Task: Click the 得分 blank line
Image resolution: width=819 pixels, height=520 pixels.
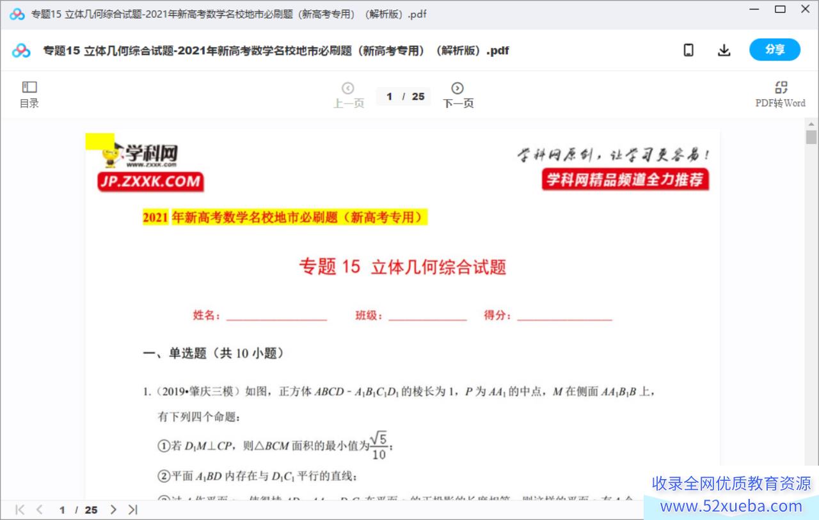Action: tap(565, 316)
